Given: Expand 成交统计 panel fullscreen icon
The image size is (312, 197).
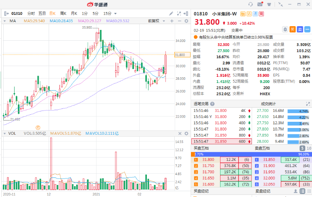Looking at the screenshot, I should tap(308, 104).
